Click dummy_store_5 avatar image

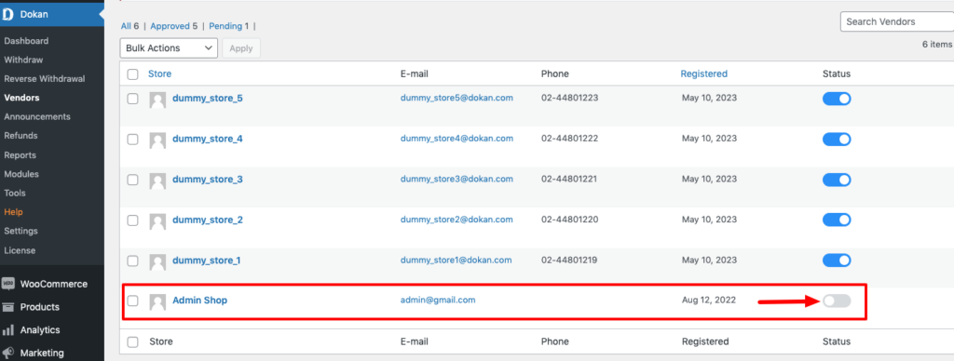pos(157,100)
